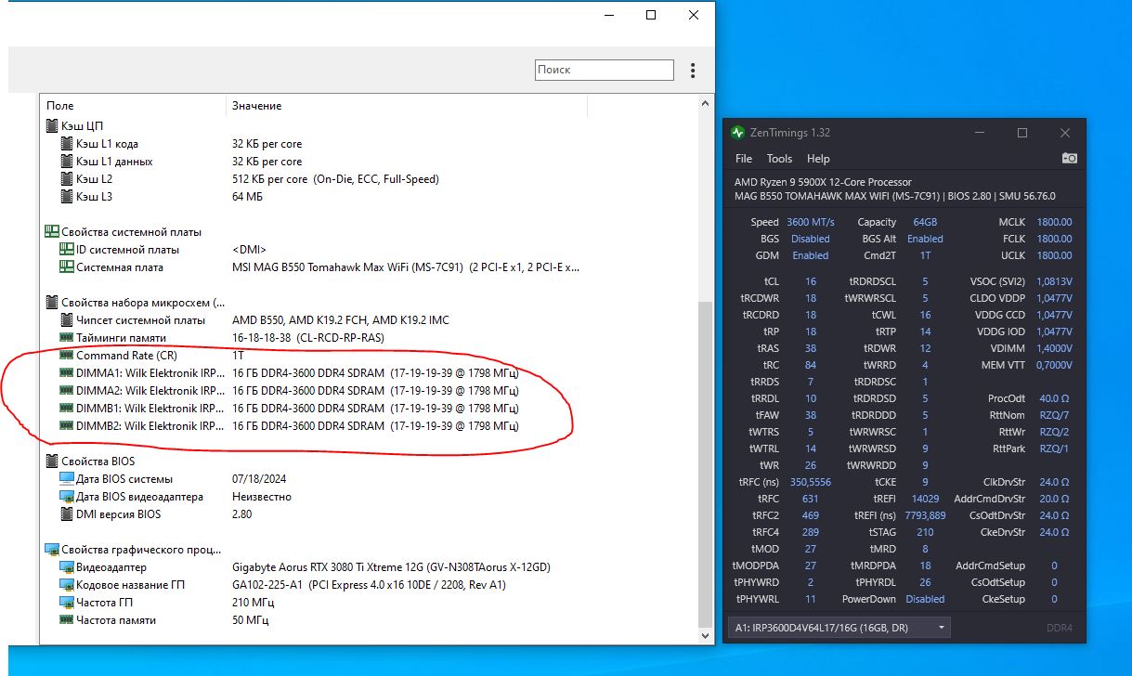Viewport: 1132px width, 676px height.
Task: Select the Кэш L1 данных row
Action: coord(368,162)
